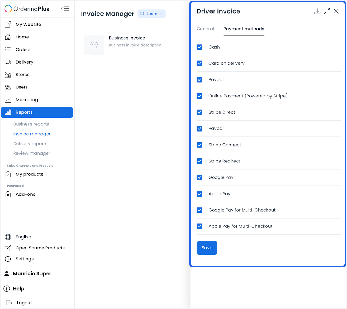347x309 pixels.
Task: Uncheck Card on delivery checkbox
Action: pyautogui.click(x=200, y=63)
